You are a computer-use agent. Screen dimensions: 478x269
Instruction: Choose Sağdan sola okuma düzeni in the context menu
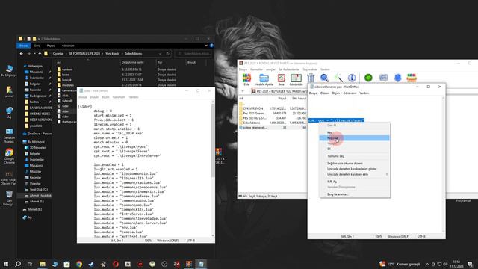tap(354, 164)
